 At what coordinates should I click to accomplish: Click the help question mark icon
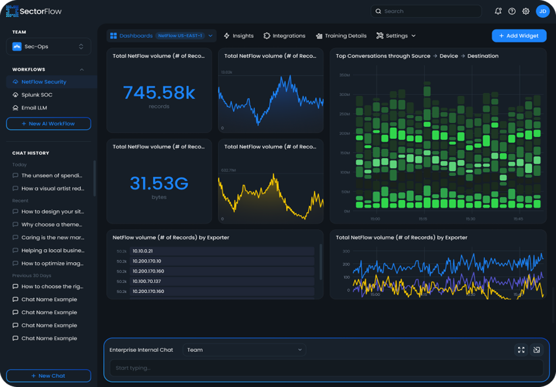pyautogui.click(x=512, y=11)
